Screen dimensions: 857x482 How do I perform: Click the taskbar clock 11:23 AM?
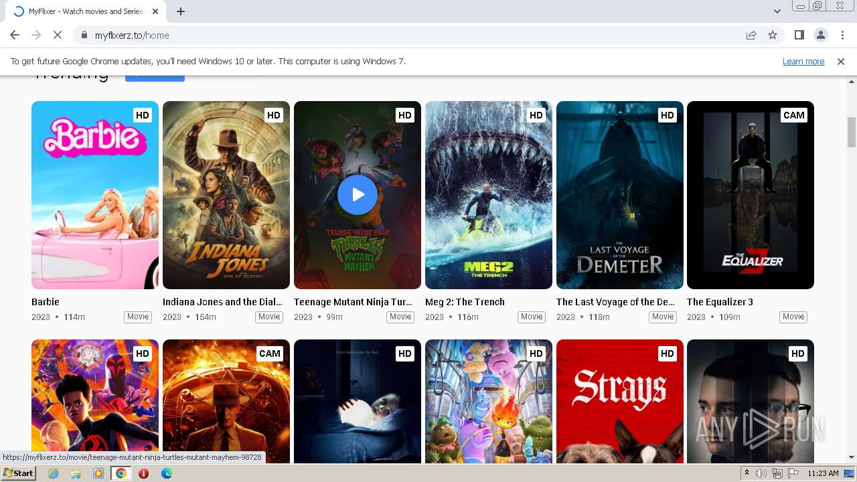point(823,473)
